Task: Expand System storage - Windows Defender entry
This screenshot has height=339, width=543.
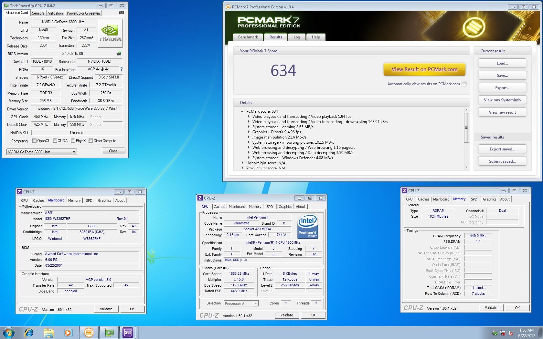Action: coord(249,158)
